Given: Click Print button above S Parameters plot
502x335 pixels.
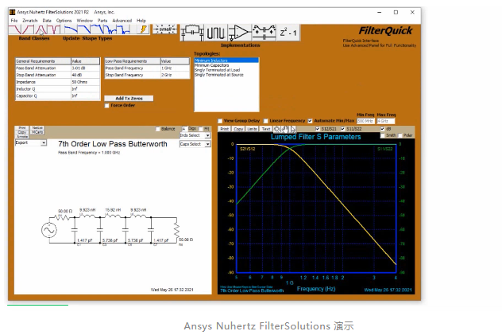Looking at the screenshot, I should point(225,129).
